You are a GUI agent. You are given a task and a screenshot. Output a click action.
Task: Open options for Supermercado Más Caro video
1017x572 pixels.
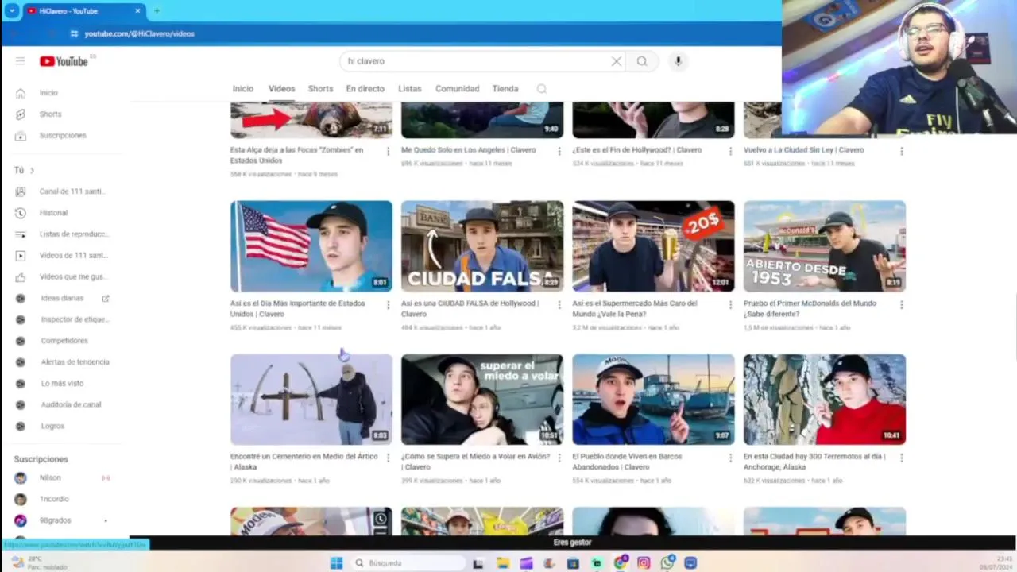coord(730,304)
